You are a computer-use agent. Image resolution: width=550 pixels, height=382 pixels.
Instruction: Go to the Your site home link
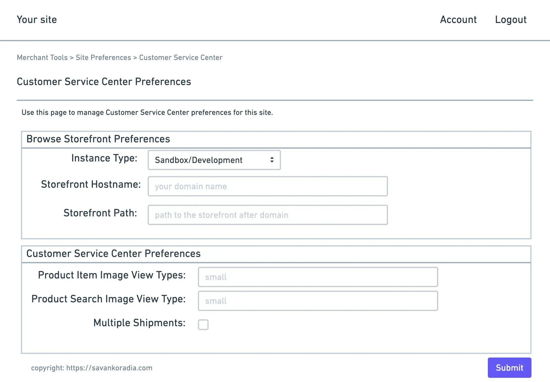tap(37, 20)
